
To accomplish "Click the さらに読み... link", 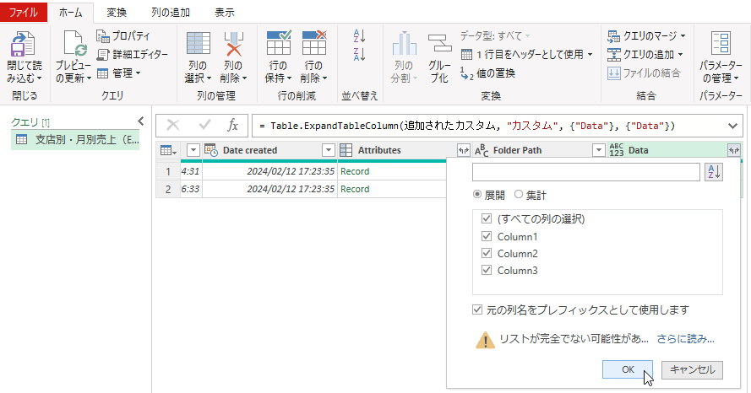I will coord(685,339).
